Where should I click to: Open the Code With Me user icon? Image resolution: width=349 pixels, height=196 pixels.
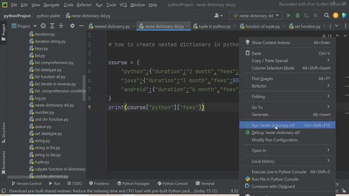[x=218, y=16]
